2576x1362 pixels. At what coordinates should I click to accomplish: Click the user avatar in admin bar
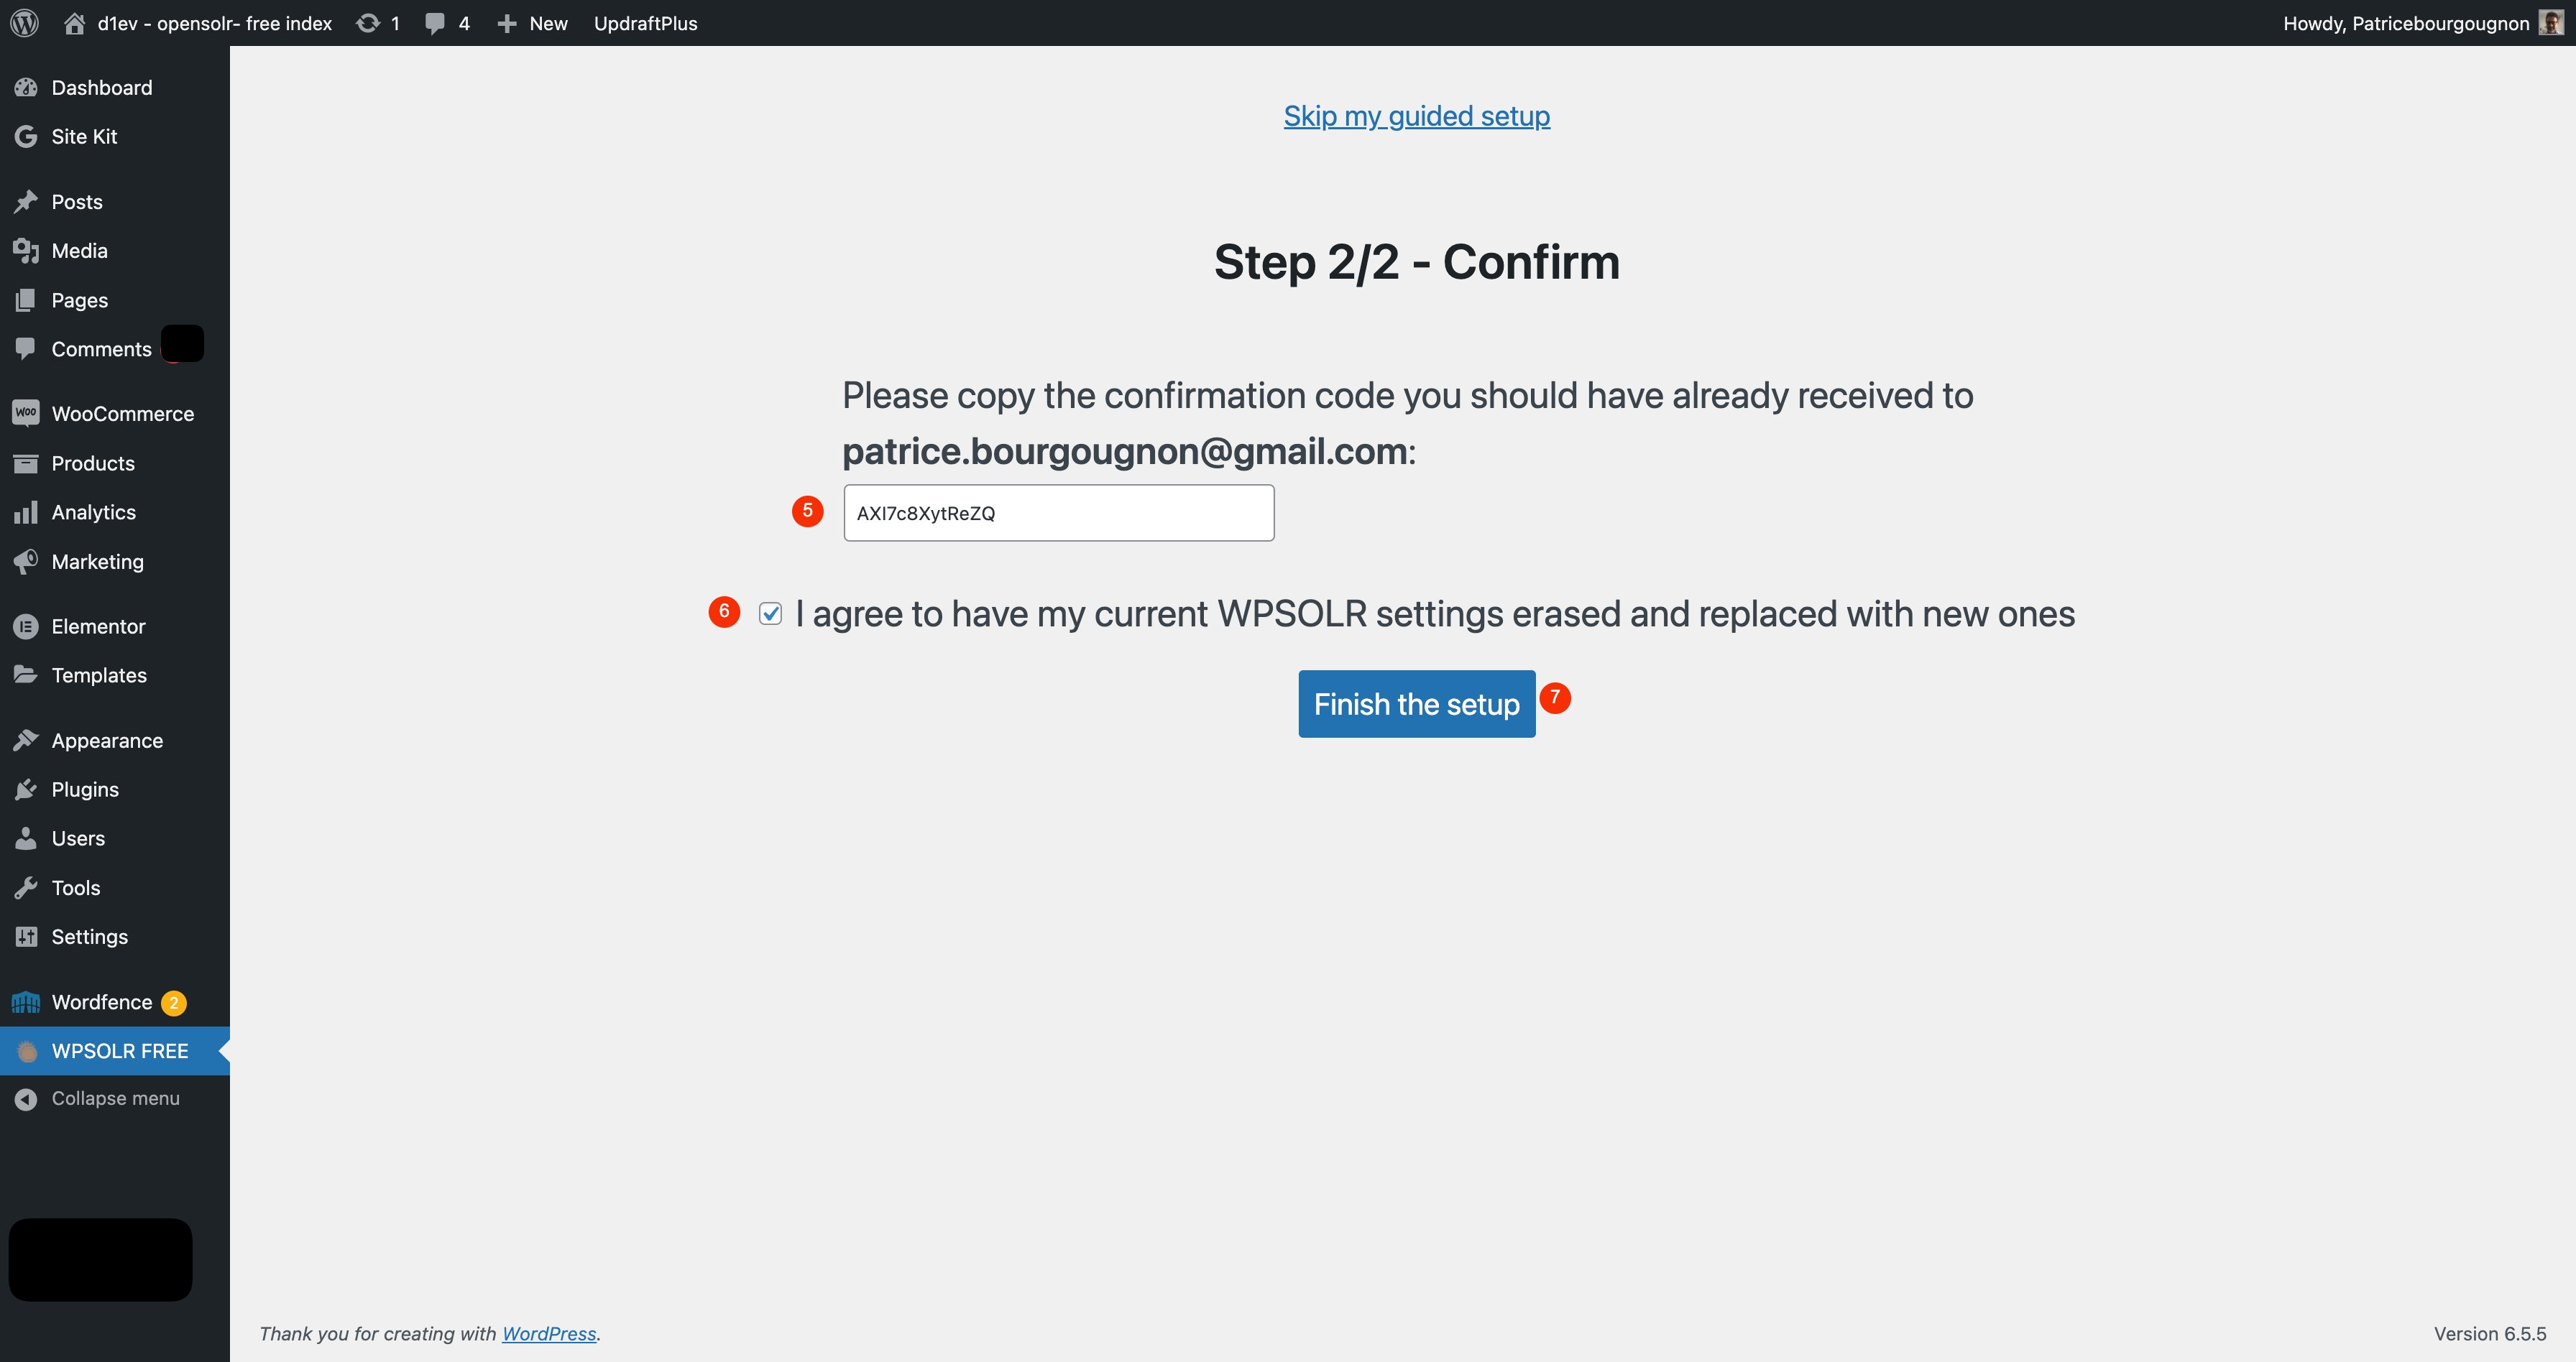tap(2550, 23)
